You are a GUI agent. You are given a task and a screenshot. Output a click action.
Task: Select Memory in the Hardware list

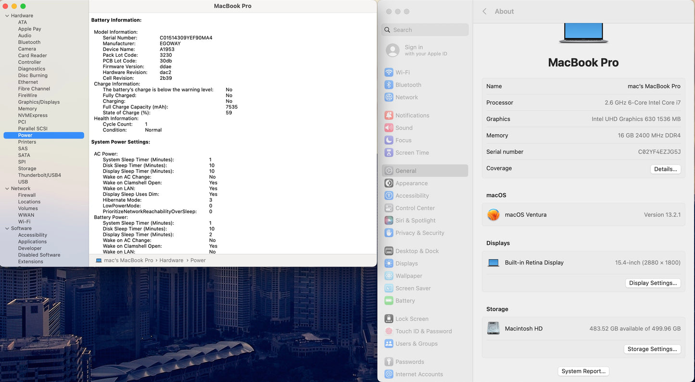[27, 109]
